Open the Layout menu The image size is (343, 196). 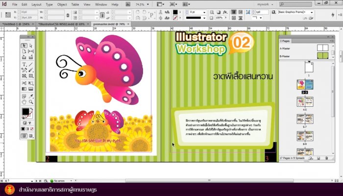[x=36, y=4]
